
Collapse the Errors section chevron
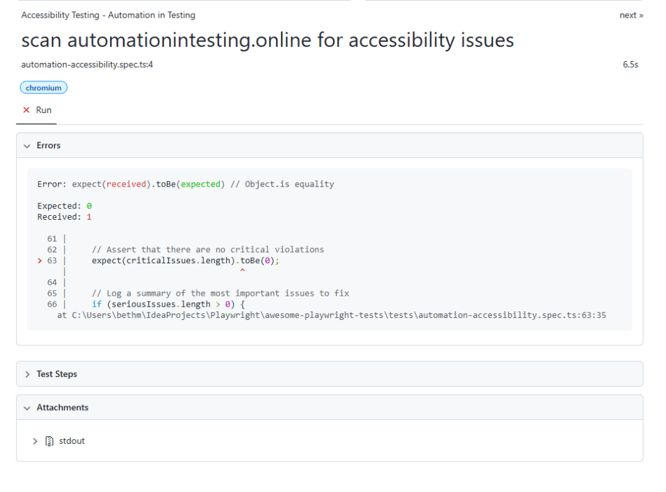click(x=27, y=146)
